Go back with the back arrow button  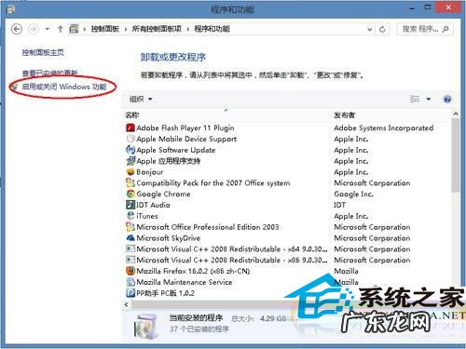[17, 29]
